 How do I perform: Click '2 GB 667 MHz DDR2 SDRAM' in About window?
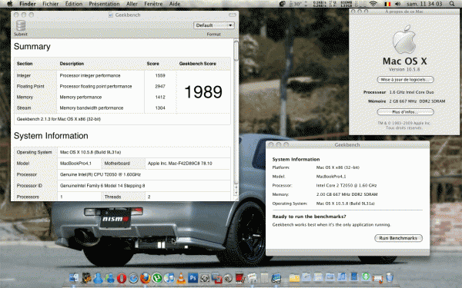pyautogui.click(x=417, y=101)
